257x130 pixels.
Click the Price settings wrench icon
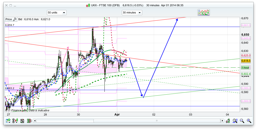coord(15,19)
